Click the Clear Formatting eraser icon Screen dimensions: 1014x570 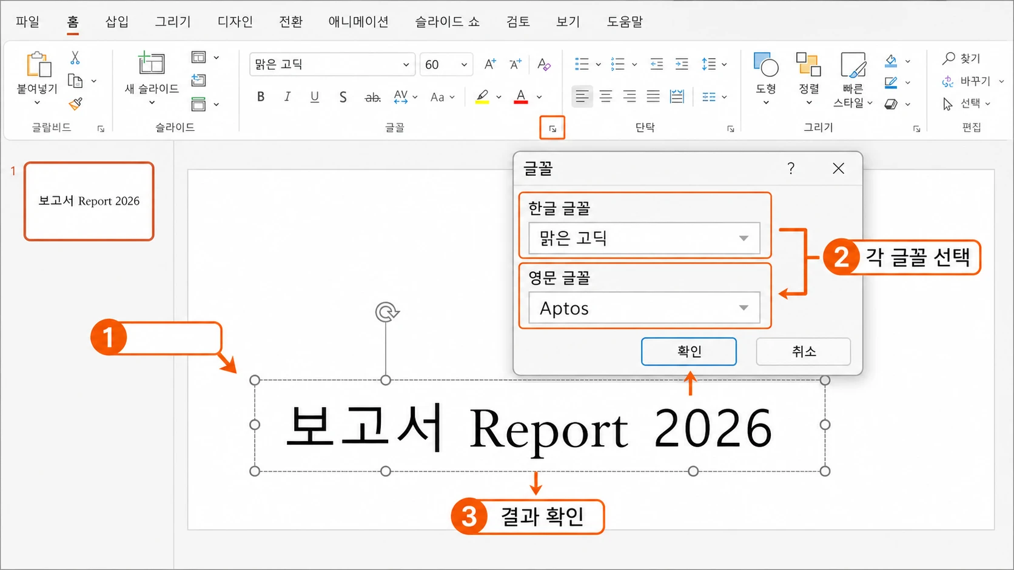[544, 64]
